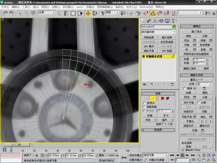Open the Hierarchy command panel tab
The width and height of the screenshot is (217, 163).
pos(155,21)
